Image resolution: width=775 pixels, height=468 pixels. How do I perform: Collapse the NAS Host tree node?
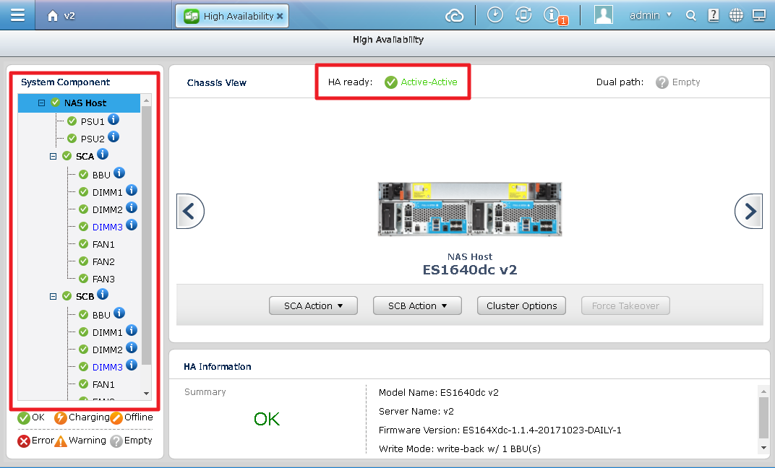click(42, 103)
